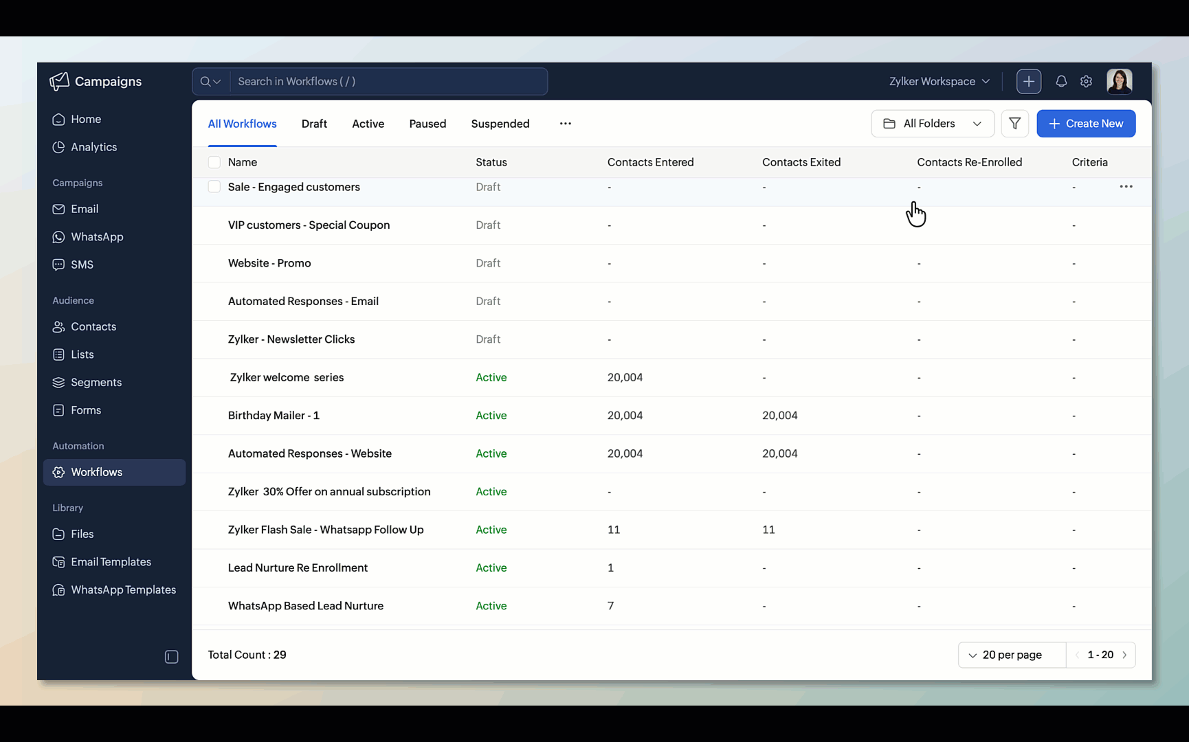Open Automated Responses - Website workflow
This screenshot has width=1189, height=742.
pos(309,453)
